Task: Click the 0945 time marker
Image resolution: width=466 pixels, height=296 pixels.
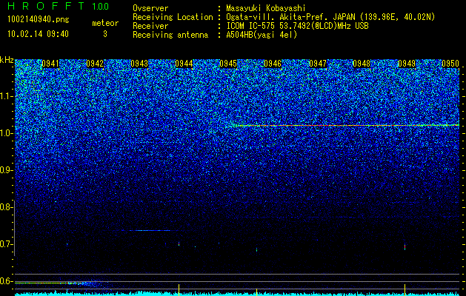Action: [x=228, y=64]
